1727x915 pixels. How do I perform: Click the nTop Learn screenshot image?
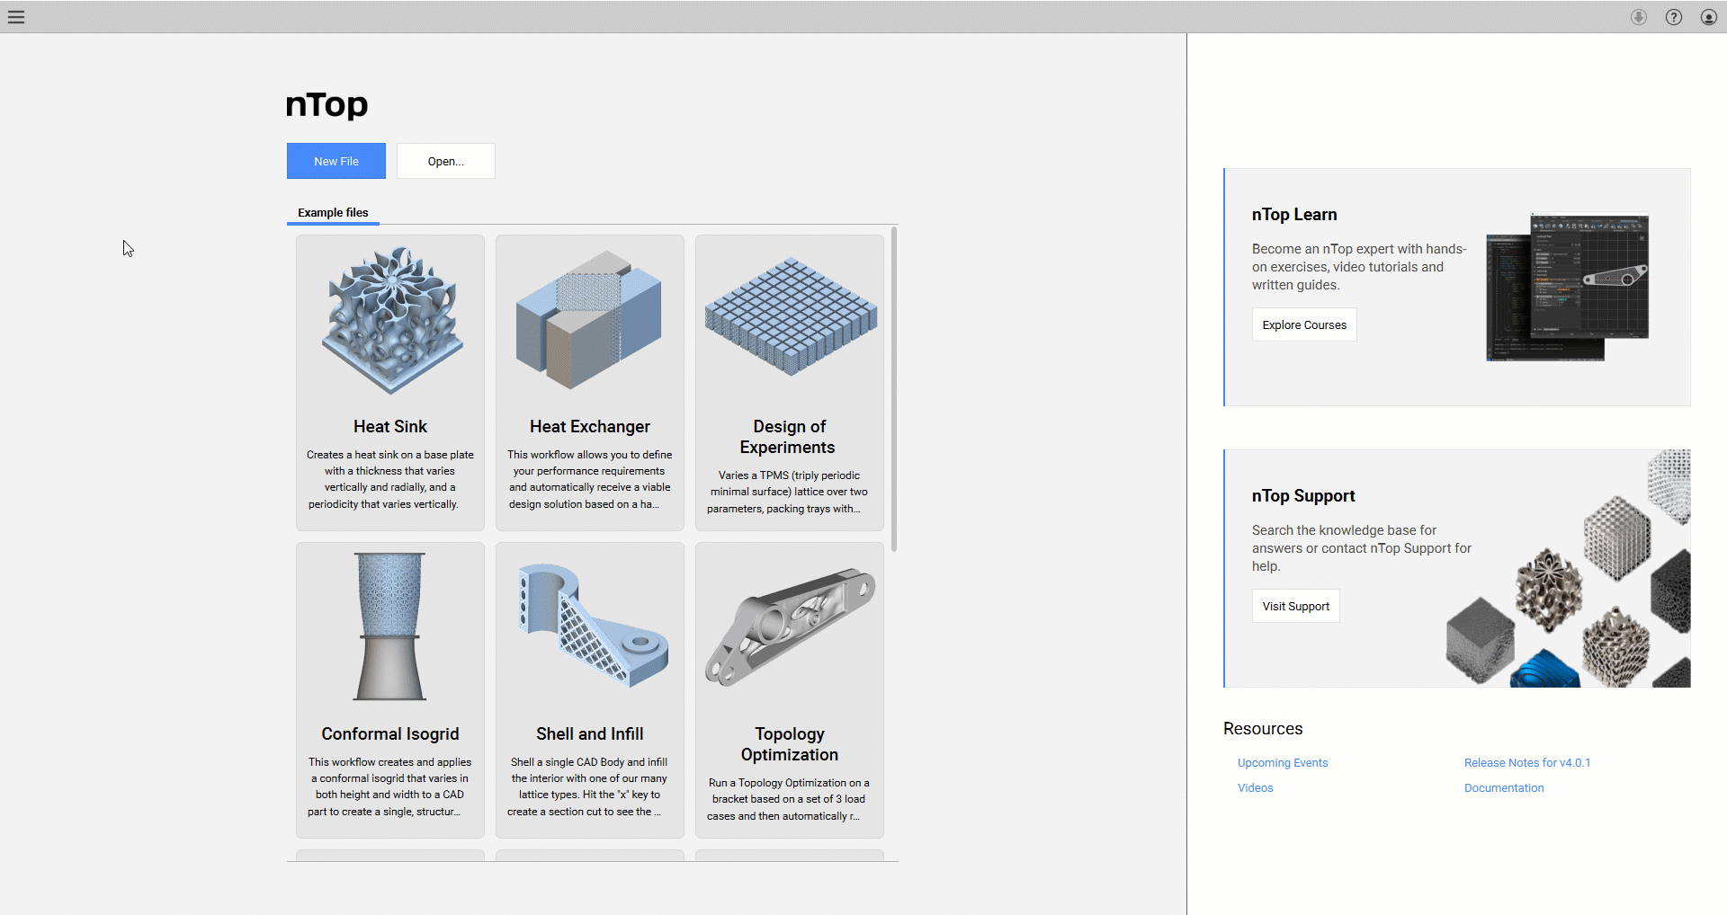(x=1568, y=287)
